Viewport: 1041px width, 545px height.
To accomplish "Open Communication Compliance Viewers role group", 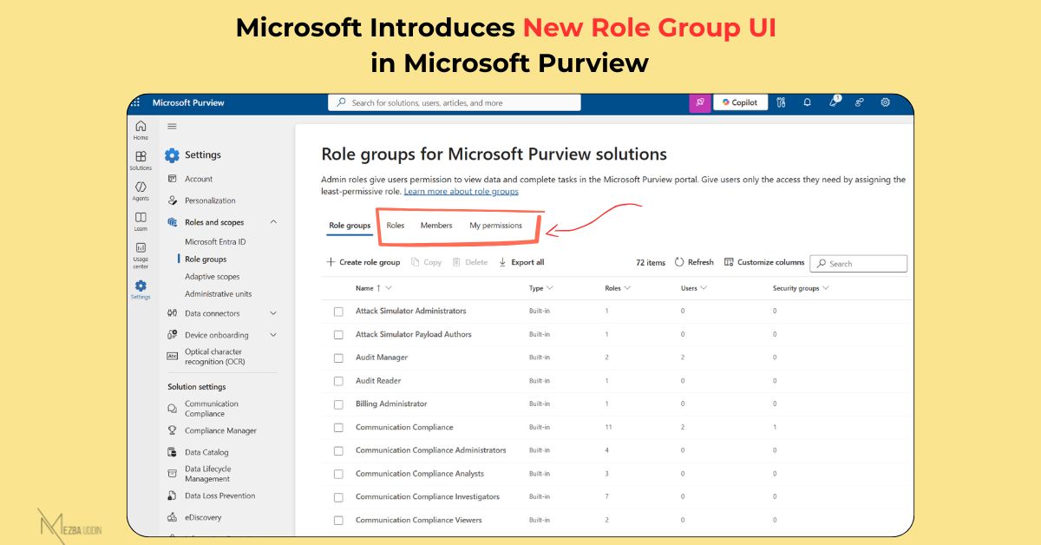I will click(x=418, y=521).
